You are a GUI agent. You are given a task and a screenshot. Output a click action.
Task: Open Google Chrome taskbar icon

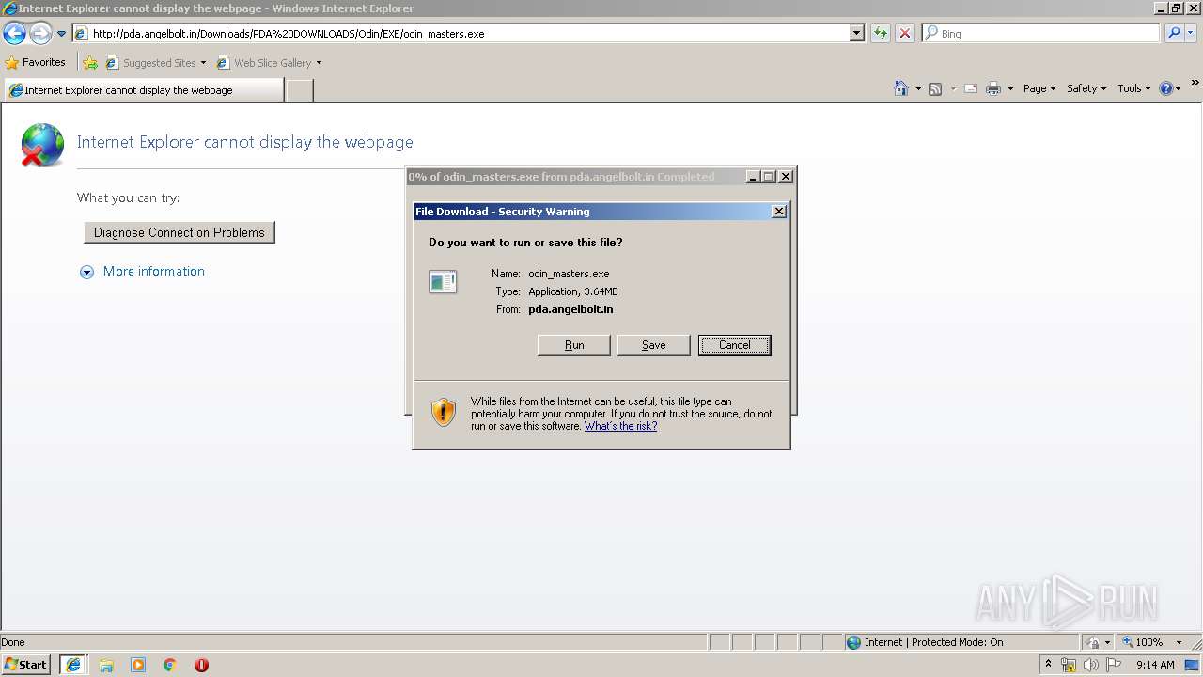[170, 665]
